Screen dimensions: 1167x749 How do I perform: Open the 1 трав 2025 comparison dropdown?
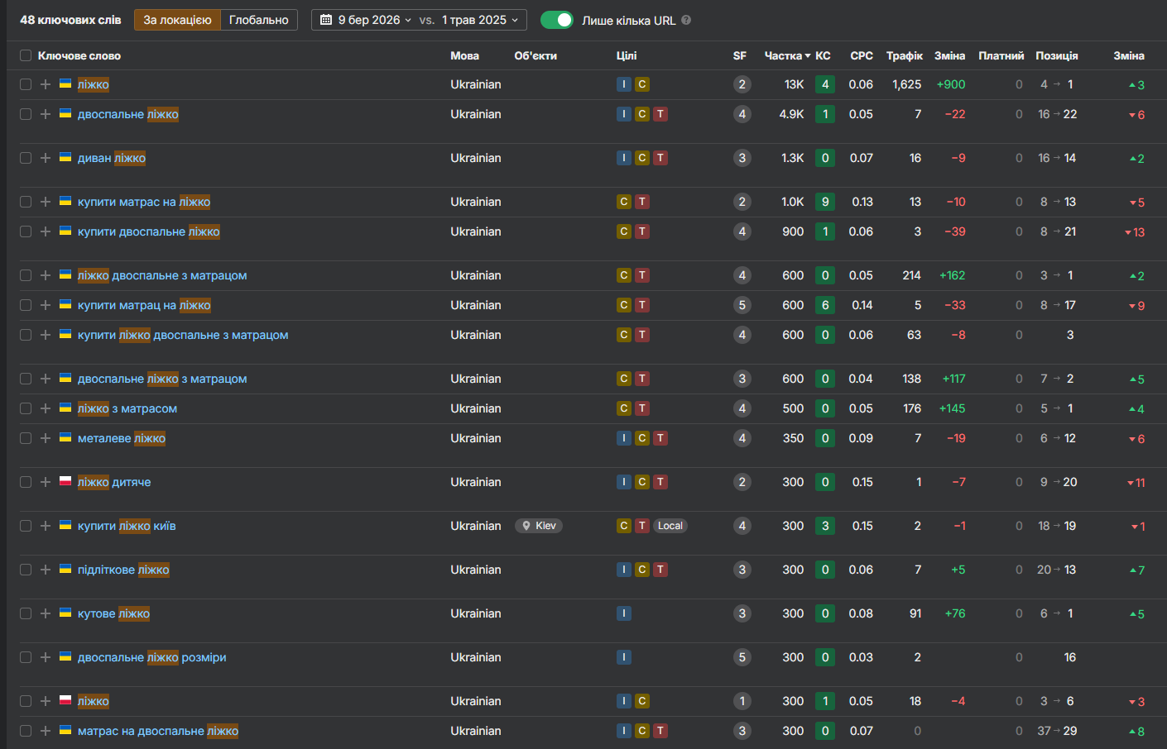click(x=480, y=20)
